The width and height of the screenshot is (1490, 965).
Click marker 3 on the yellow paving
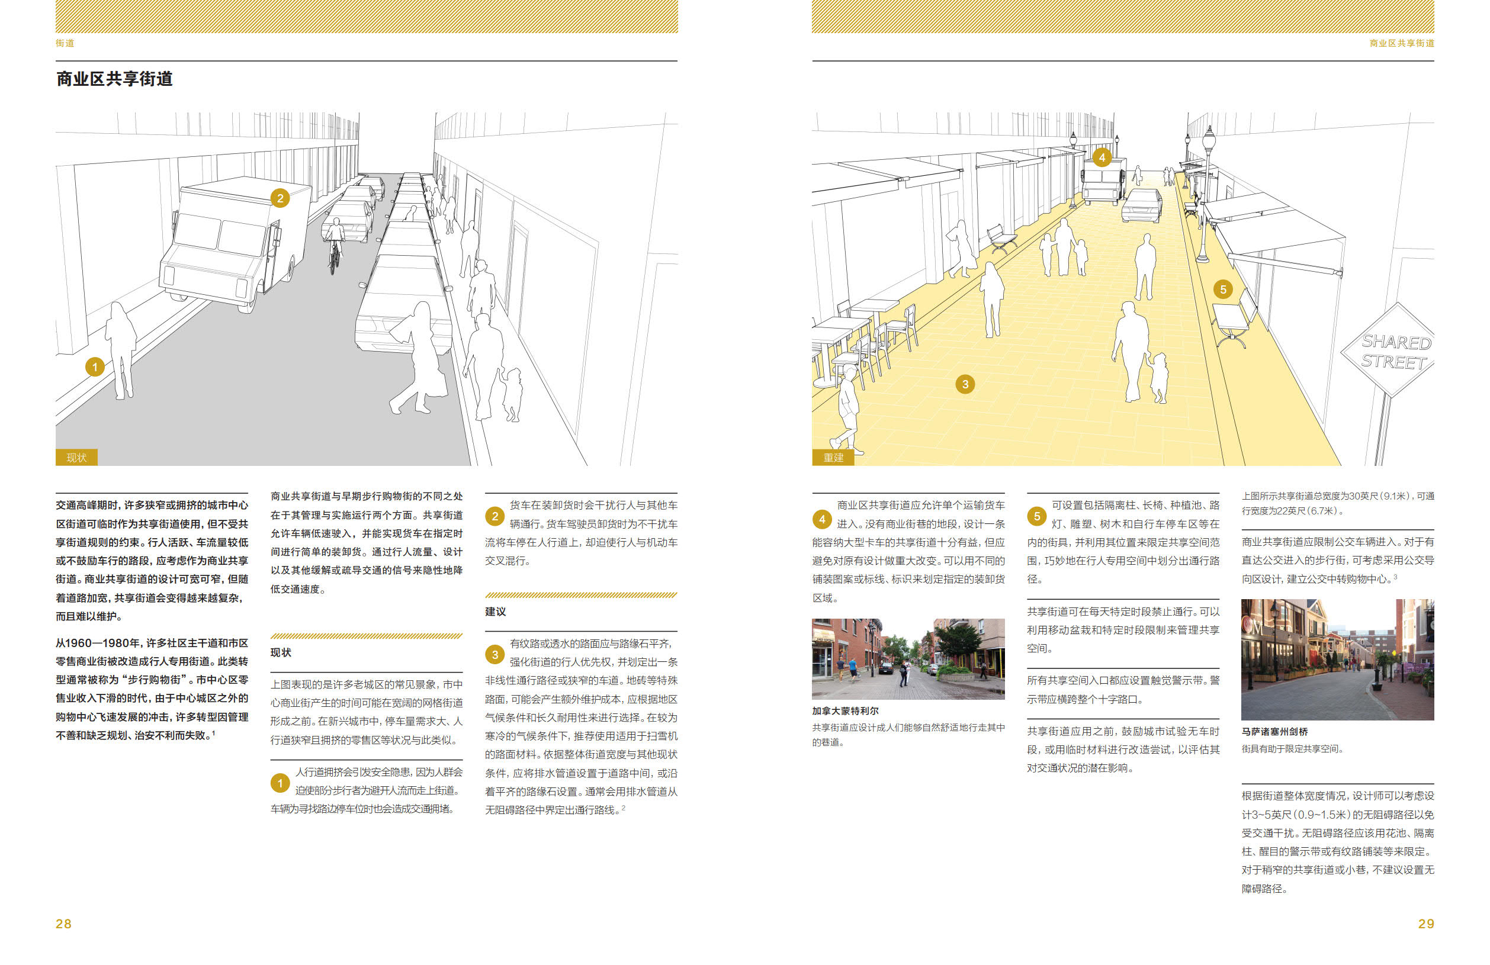tap(965, 384)
